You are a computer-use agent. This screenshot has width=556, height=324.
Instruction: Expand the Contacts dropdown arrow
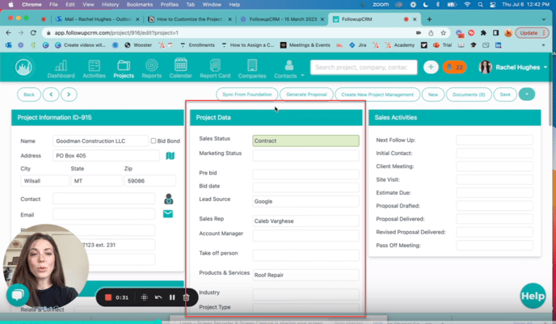[302, 75]
